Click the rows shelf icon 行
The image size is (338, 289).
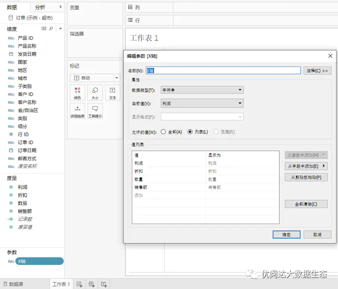tap(130, 20)
